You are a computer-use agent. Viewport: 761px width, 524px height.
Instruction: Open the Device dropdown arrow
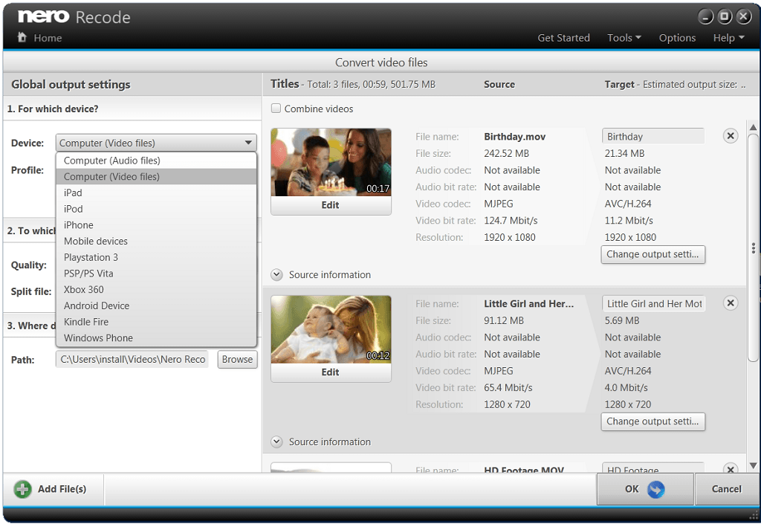point(248,143)
